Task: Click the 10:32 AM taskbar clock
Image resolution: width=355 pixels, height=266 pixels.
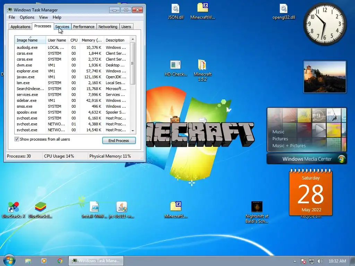Action: click(x=337, y=261)
